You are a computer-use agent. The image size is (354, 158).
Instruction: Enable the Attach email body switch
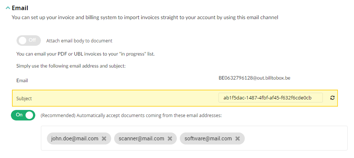(x=29, y=41)
